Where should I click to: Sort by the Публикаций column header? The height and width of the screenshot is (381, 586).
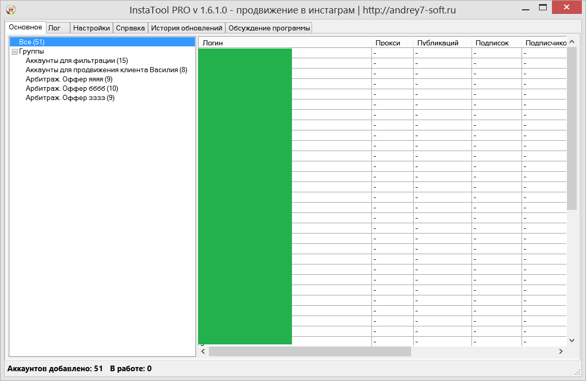point(443,43)
